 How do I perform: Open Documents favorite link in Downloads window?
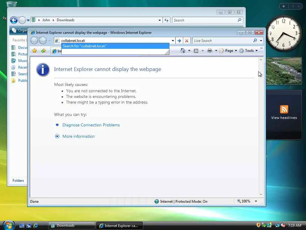point(19,48)
